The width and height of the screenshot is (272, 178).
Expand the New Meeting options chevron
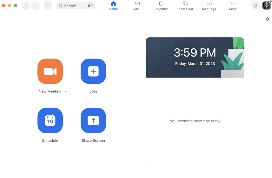pos(65,91)
